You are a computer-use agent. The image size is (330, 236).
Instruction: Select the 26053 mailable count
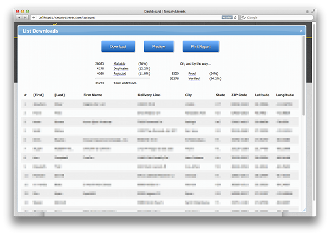[100, 63]
